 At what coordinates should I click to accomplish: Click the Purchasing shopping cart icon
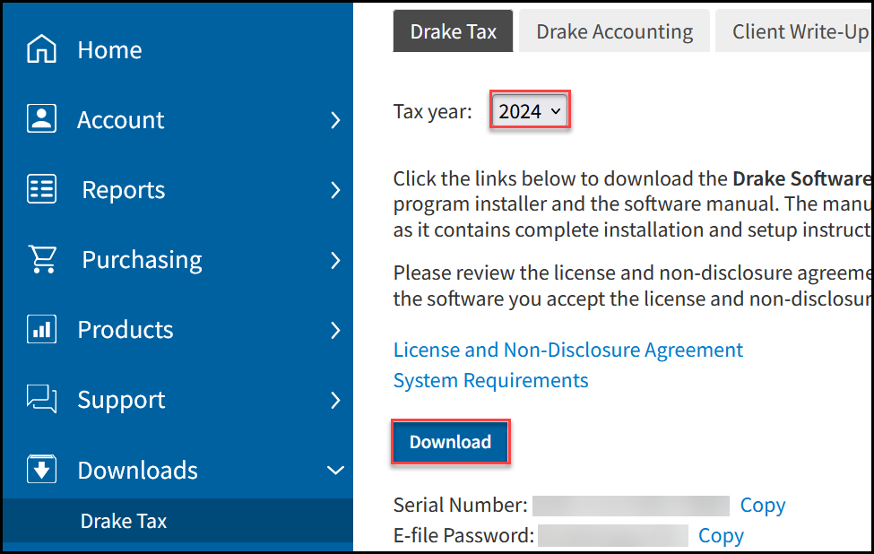[x=43, y=259]
